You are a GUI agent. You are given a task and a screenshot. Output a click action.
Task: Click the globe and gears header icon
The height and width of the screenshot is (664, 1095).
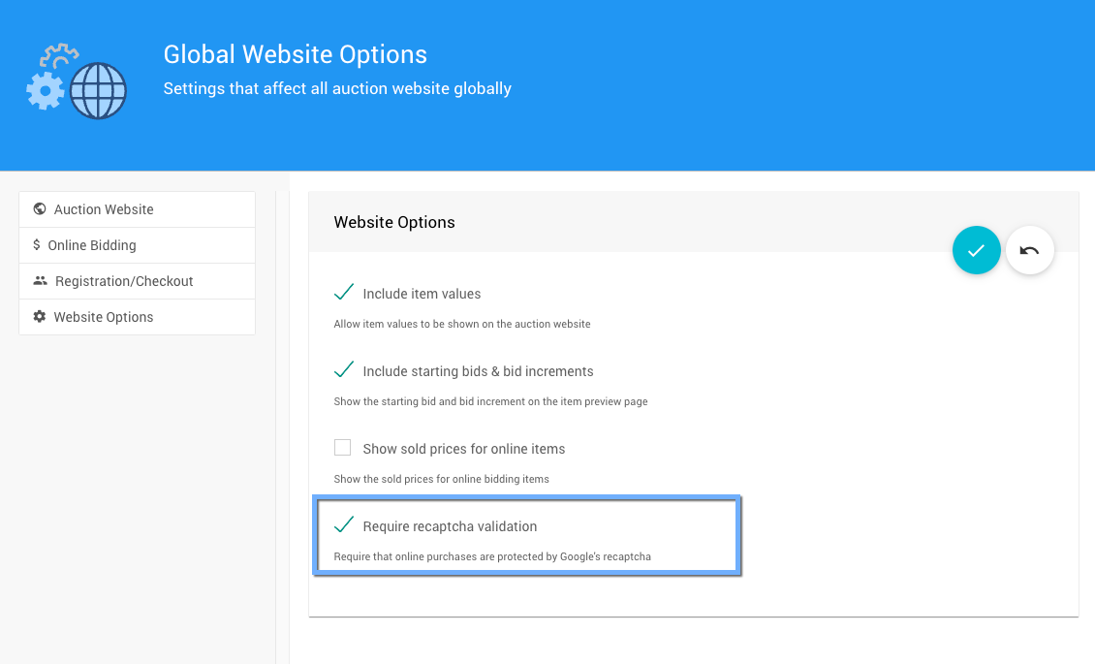coord(78,82)
